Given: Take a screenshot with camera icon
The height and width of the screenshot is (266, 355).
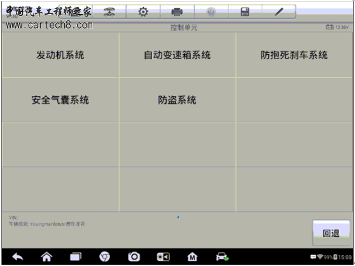Looking at the screenshot, I should click(134, 257).
